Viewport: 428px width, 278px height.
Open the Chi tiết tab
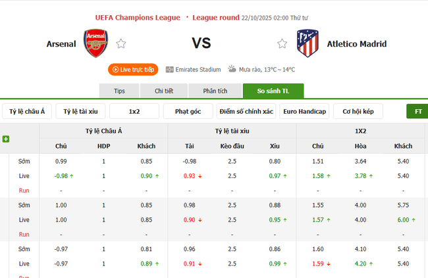pos(163,91)
